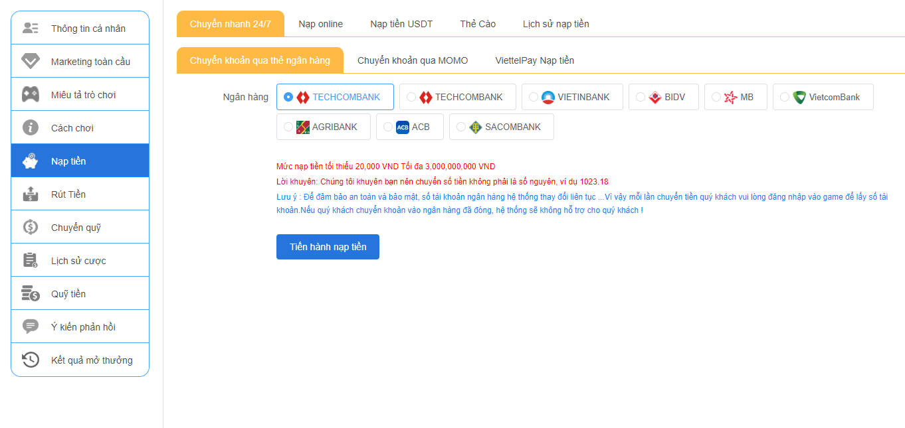The width and height of the screenshot is (905, 428).
Task: Choose the MB radio button
Action: coord(716,97)
